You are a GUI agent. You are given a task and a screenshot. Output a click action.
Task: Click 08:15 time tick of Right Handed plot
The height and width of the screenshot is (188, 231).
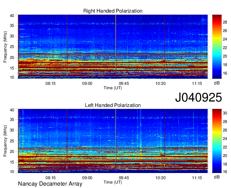click(51, 83)
